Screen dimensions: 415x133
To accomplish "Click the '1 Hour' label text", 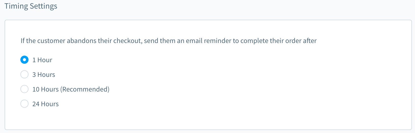I will [x=42, y=60].
